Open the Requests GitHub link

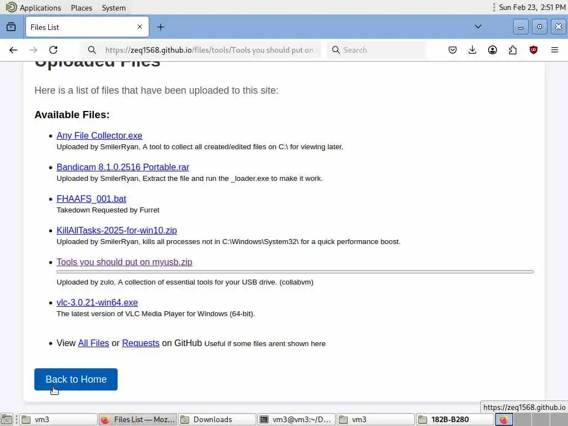click(x=140, y=343)
